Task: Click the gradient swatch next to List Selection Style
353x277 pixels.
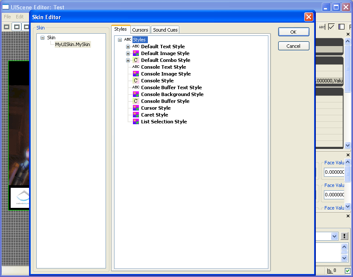Action: click(x=136, y=121)
